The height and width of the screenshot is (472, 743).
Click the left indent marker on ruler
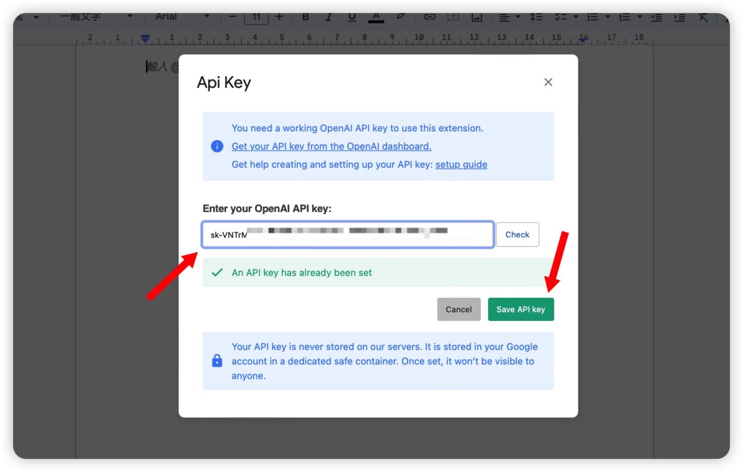click(x=145, y=39)
